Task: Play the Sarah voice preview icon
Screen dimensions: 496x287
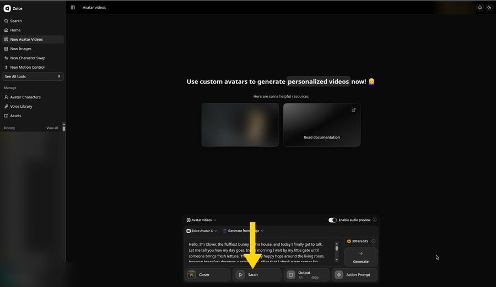Action: (x=240, y=275)
